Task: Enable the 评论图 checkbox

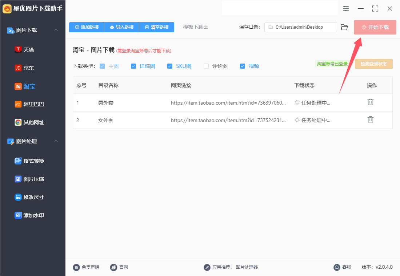Action: [x=206, y=66]
